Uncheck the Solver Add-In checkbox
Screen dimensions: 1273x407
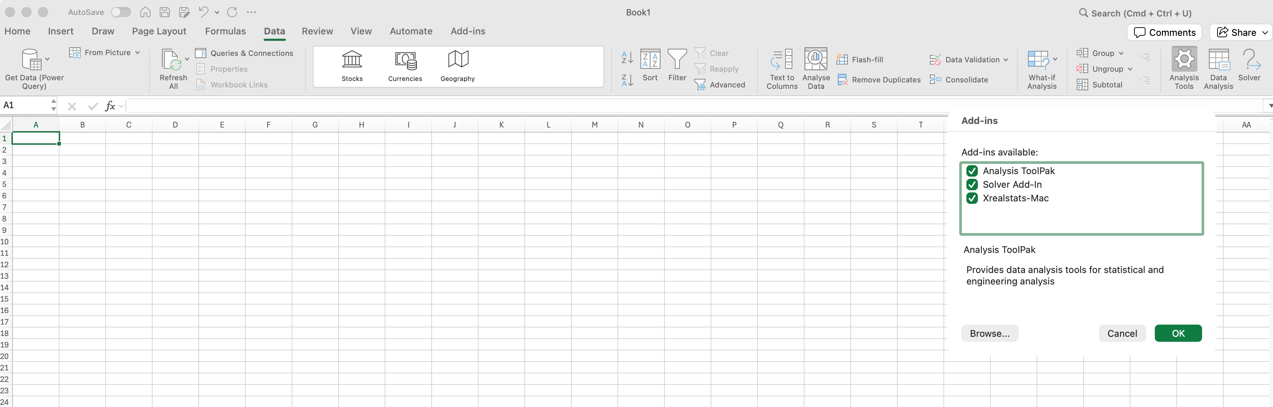971,185
